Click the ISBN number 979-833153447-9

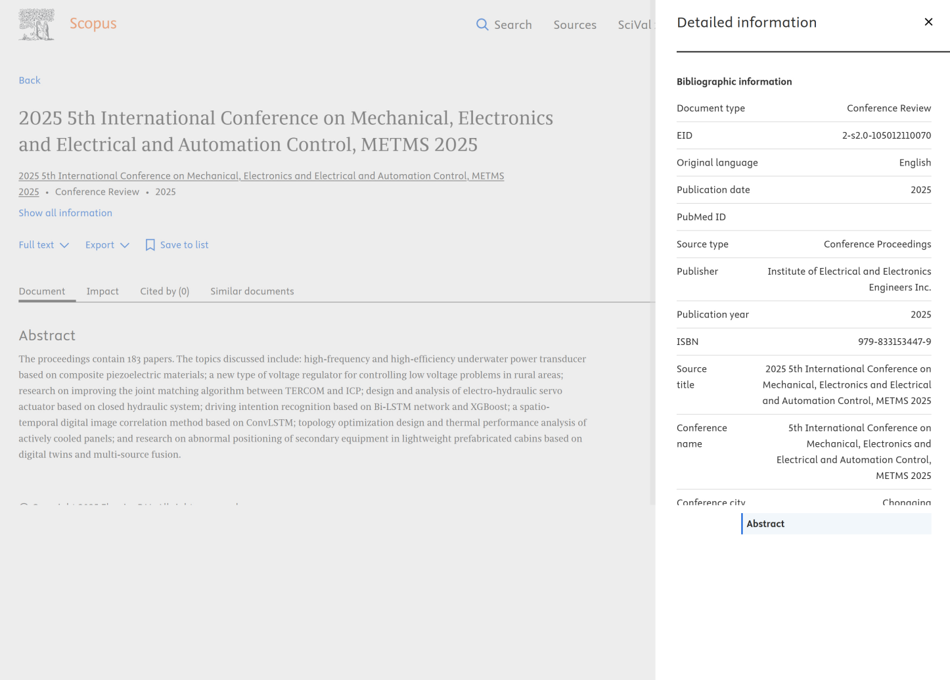tap(894, 342)
